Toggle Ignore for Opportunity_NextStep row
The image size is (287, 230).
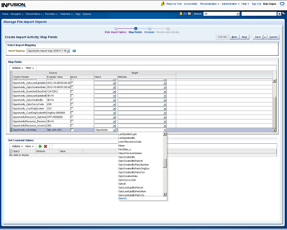click(x=72, y=130)
